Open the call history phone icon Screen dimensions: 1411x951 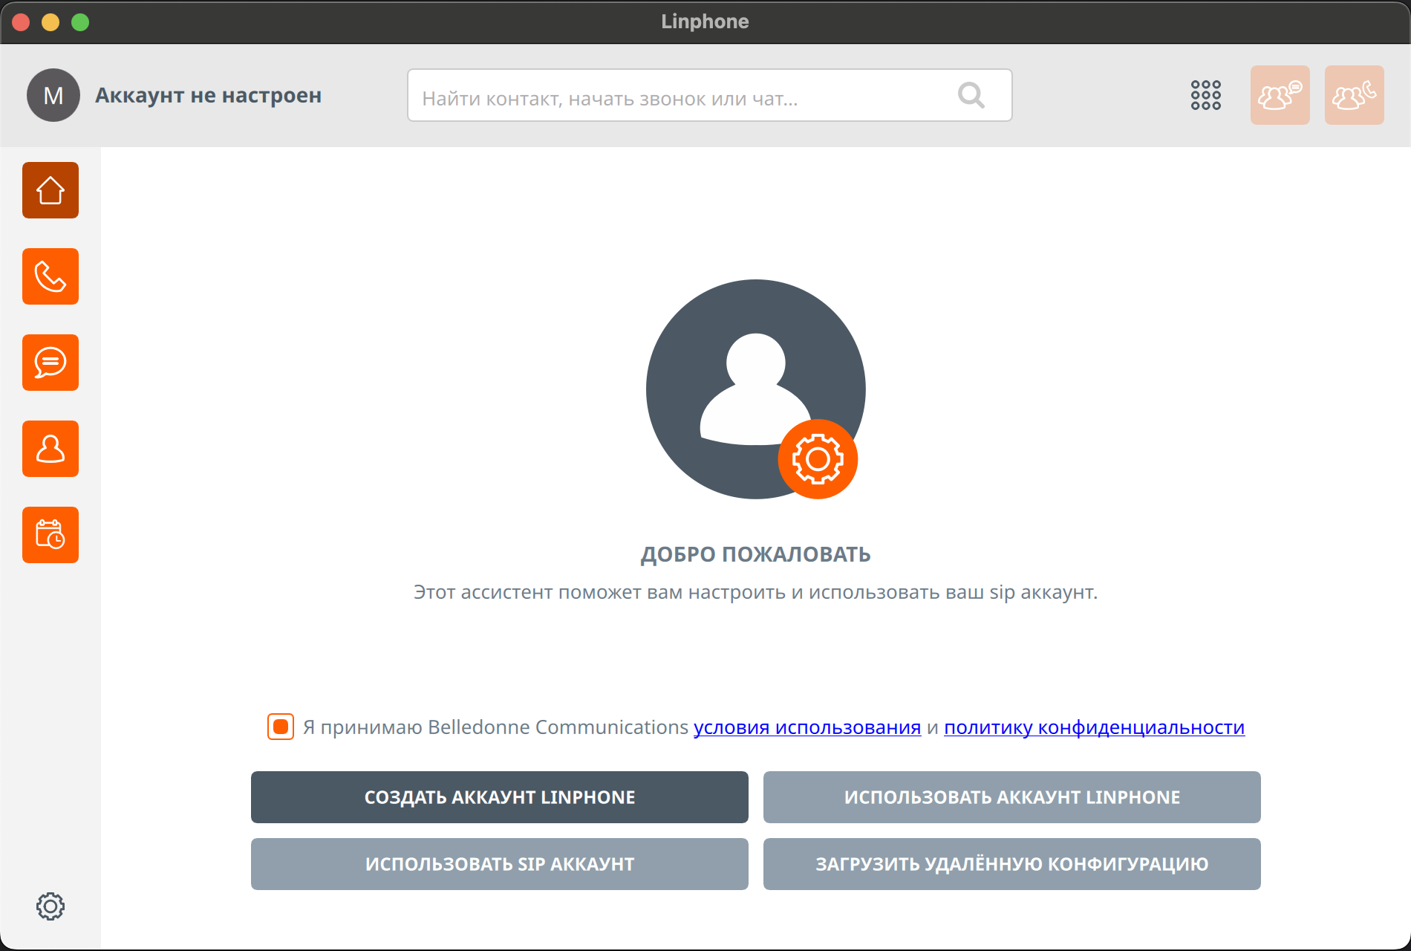[50, 276]
